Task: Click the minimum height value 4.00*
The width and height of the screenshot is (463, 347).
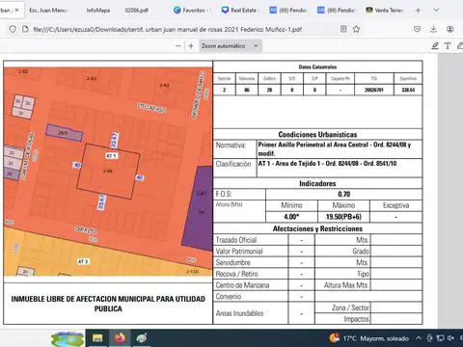Action: tap(291, 217)
